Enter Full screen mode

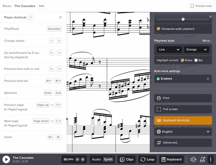click(183, 109)
